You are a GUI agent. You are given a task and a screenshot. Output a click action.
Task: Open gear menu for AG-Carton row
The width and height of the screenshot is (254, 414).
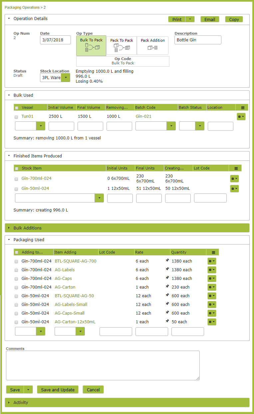212,287
